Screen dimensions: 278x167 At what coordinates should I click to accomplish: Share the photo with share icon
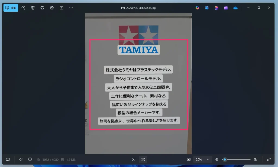[52, 8]
